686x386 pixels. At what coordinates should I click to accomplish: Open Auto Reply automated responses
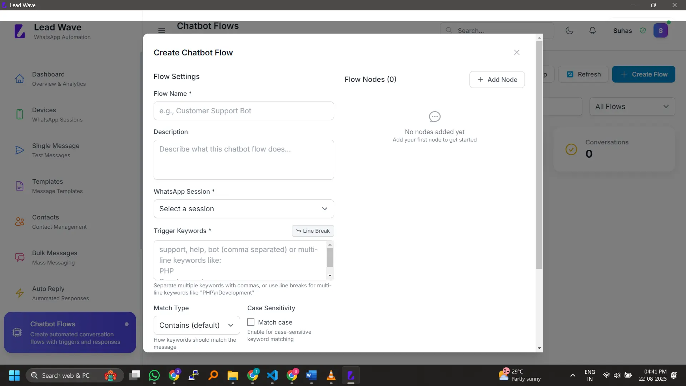[x=70, y=293]
